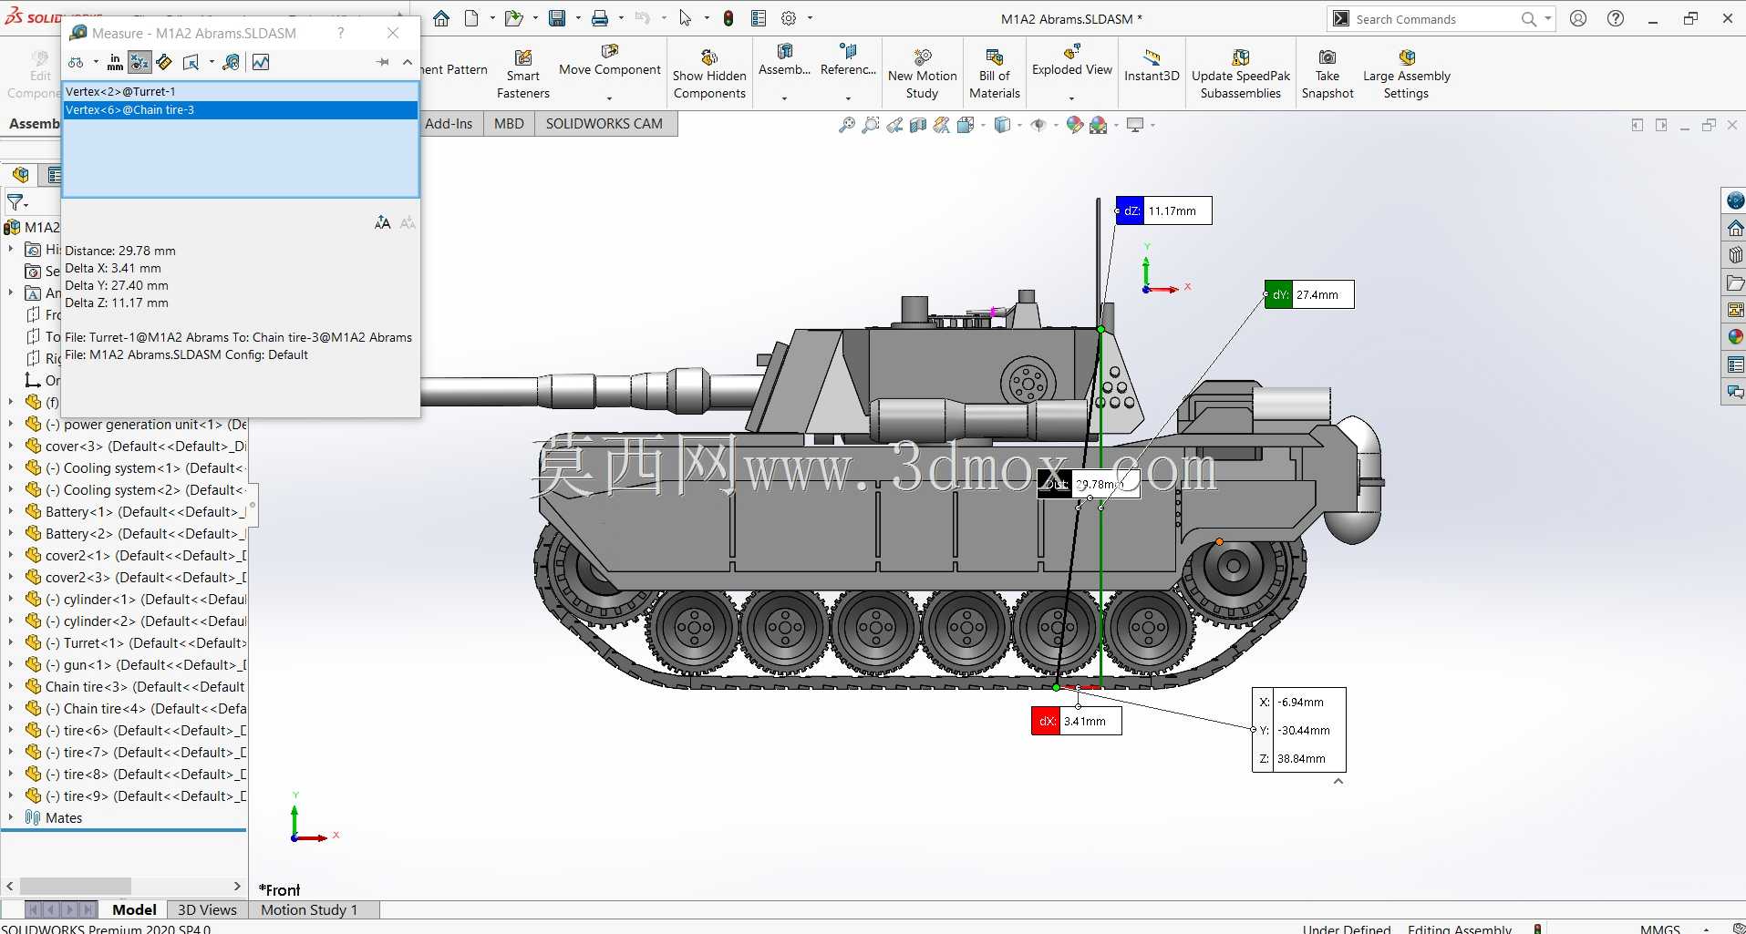Expand the Chain tire<3> tree node
Image resolution: width=1746 pixels, height=934 pixels.
[11, 686]
